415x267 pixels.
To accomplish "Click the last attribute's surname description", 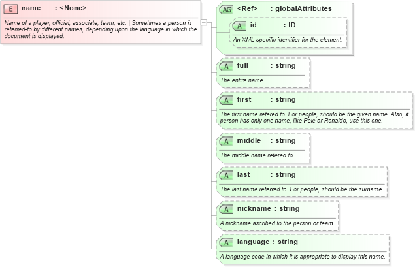I will click(x=302, y=189).
